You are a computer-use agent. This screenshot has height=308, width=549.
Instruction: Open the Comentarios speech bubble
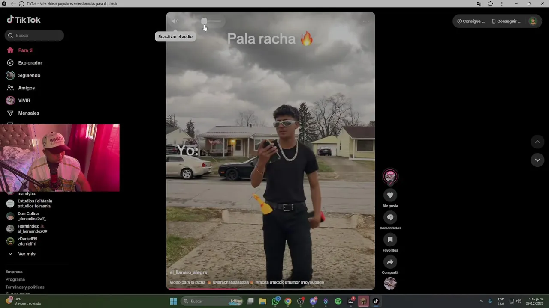coord(390,217)
